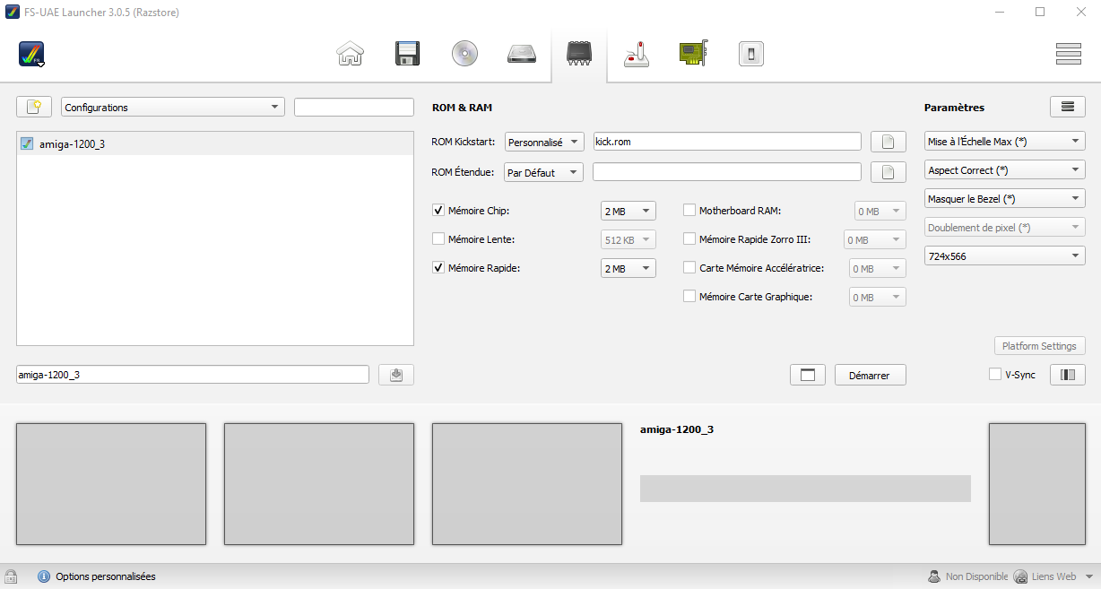The height and width of the screenshot is (589, 1101).
Task: Open the Paramètres settings menu button
Action: [1068, 107]
